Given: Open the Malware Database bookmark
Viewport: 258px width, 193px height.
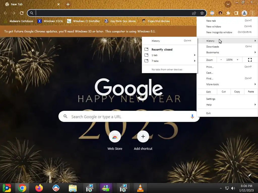Looking at the screenshot, I should coord(18,21).
